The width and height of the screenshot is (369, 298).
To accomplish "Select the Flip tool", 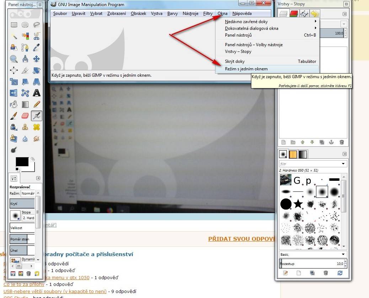I will [14, 93].
